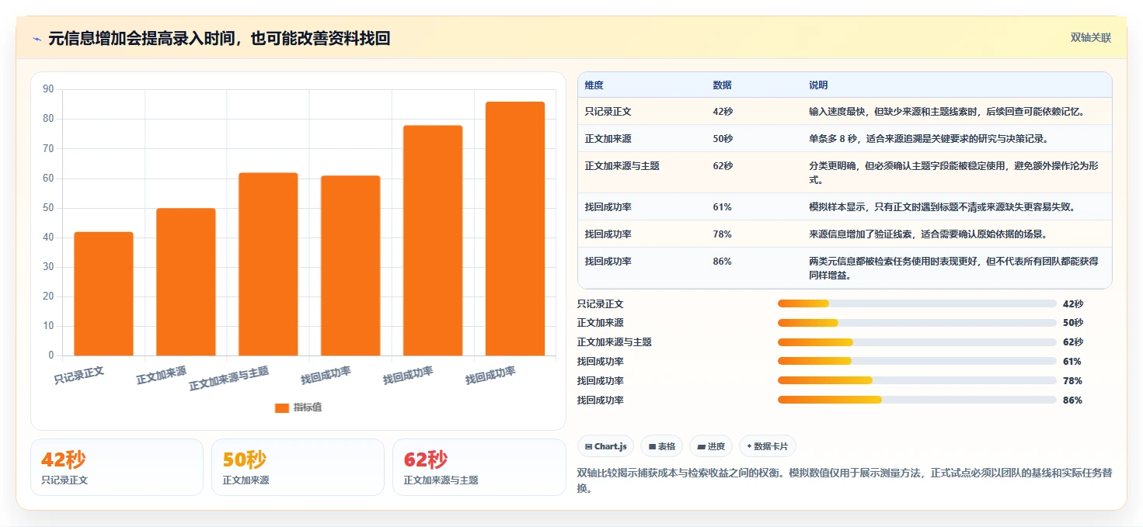Select the 正文加来源与主题 cell in the table
Viewport: 1143px width, 527px height.
coord(622,166)
